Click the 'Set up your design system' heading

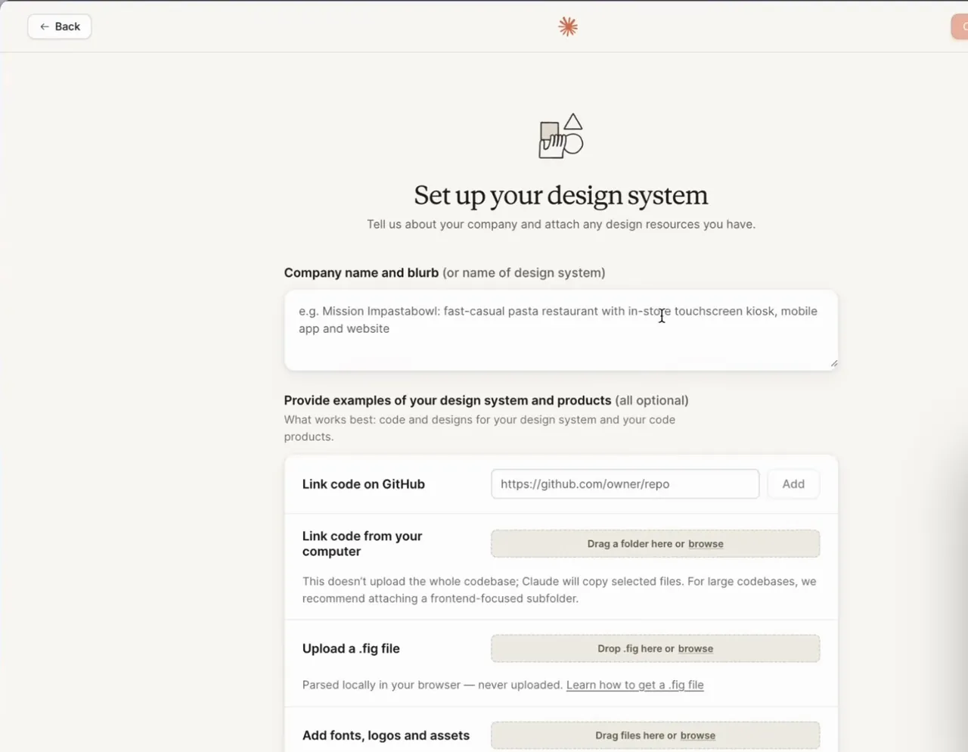[x=561, y=195]
